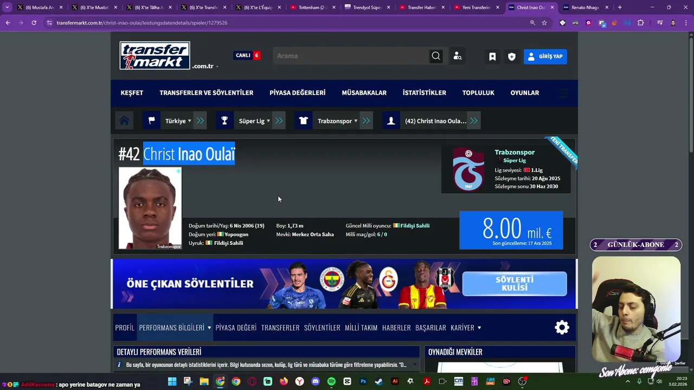
Task: Switch to the TRANSFERLER tab
Action: pyautogui.click(x=280, y=328)
